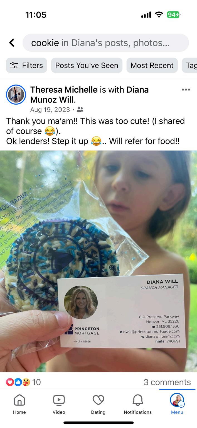Tap the friends audience icon beside date
This screenshot has height=428, width=197.
tap(80, 110)
